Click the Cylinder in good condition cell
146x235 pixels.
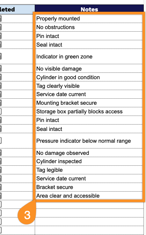[x=89, y=77]
